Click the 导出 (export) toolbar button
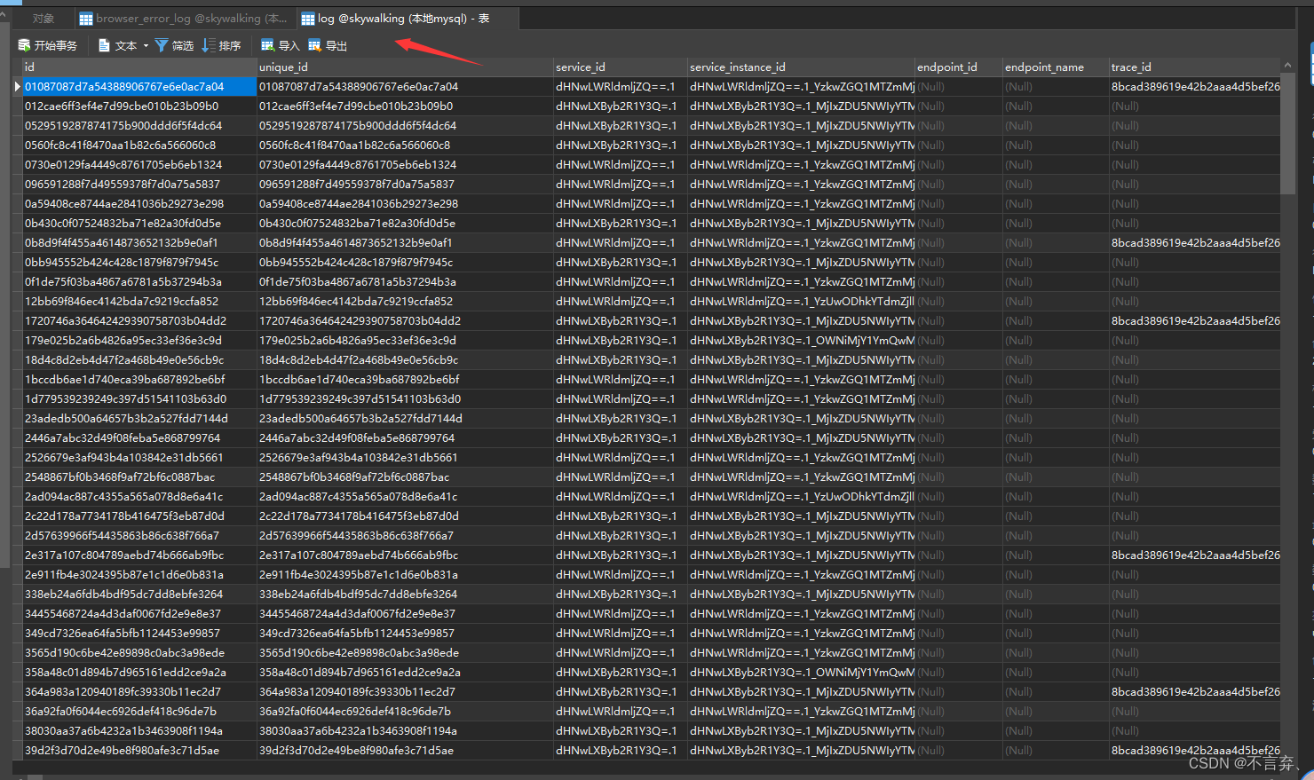 (x=328, y=45)
